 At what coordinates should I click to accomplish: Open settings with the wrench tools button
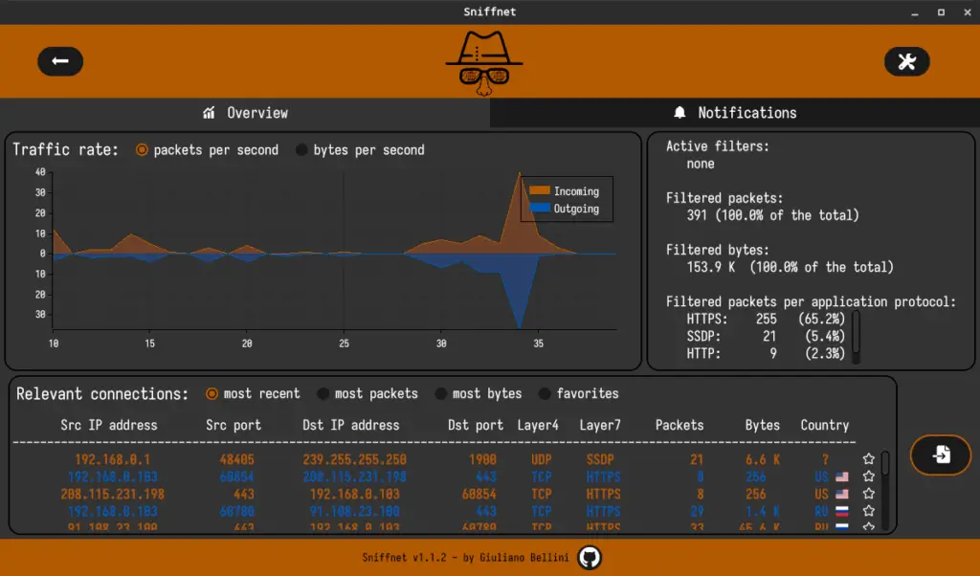coord(907,61)
